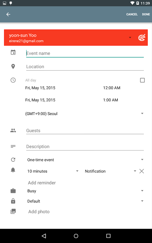Tap the location pin icon
The height and width of the screenshot is (243, 152).
13,66
